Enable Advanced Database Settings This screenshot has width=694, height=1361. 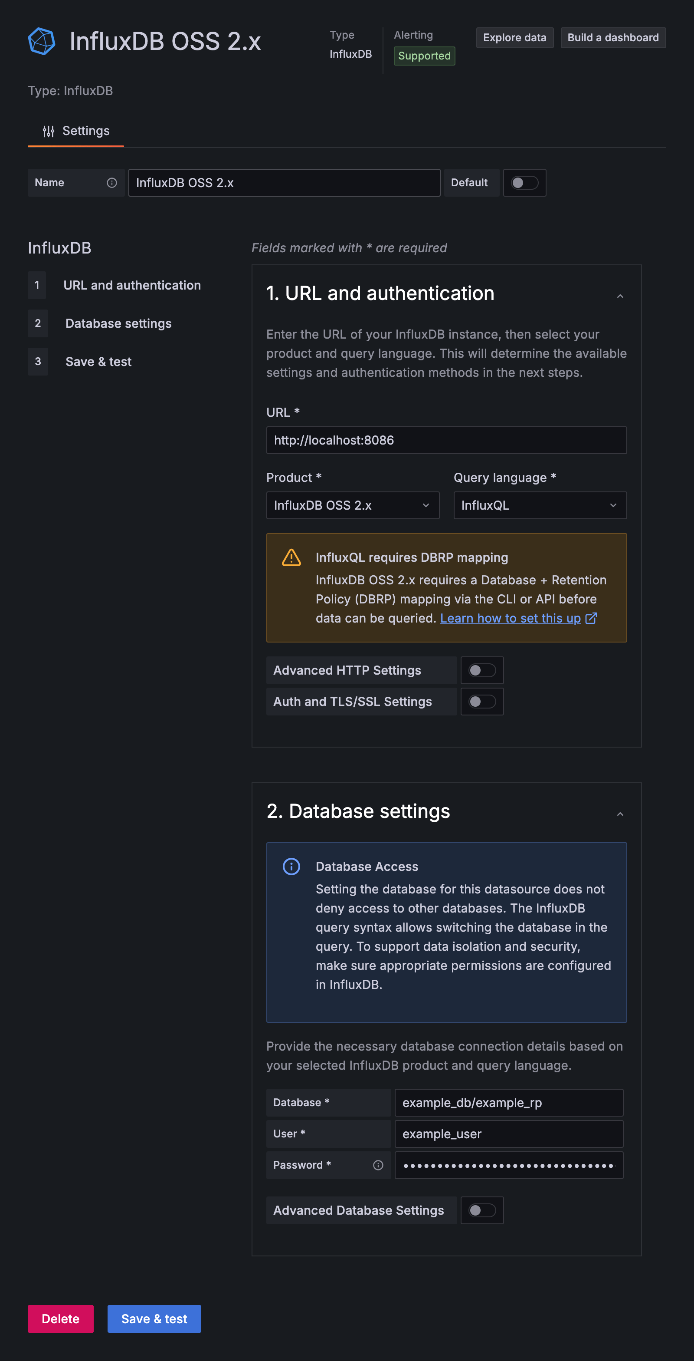481,1210
